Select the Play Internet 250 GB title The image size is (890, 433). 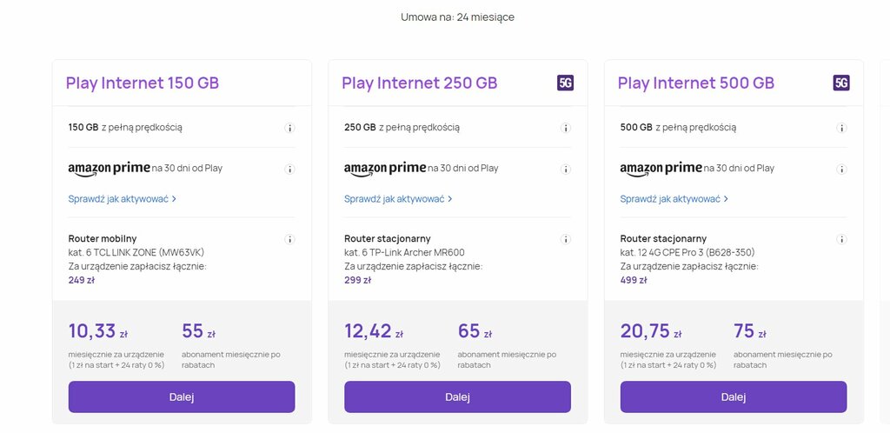point(420,83)
